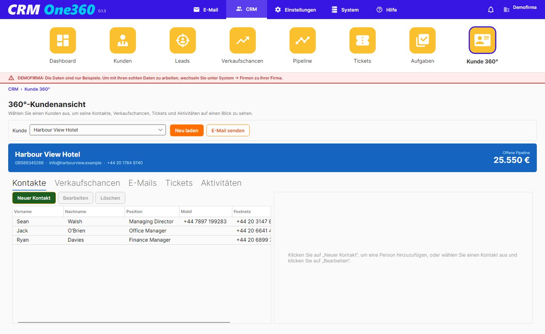The width and height of the screenshot is (545, 334).
Task: Select the Jack O'Brien contact row
Action: pyautogui.click(x=142, y=231)
